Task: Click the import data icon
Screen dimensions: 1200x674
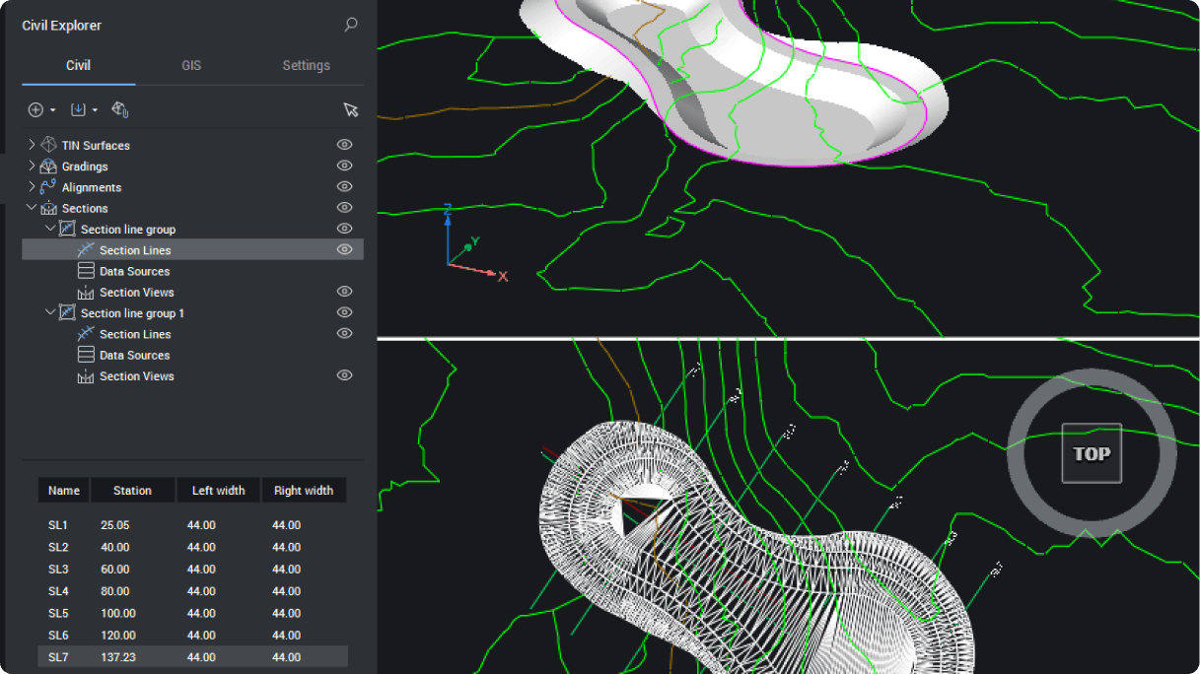Action: click(x=79, y=109)
